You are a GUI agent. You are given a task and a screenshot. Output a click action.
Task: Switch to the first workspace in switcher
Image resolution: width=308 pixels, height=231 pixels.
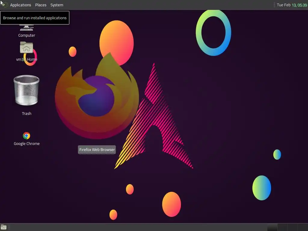pyautogui.click(x=272, y=227)
